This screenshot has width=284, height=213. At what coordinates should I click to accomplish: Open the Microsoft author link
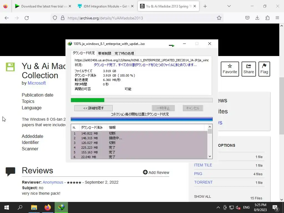(x=37, y=83)
